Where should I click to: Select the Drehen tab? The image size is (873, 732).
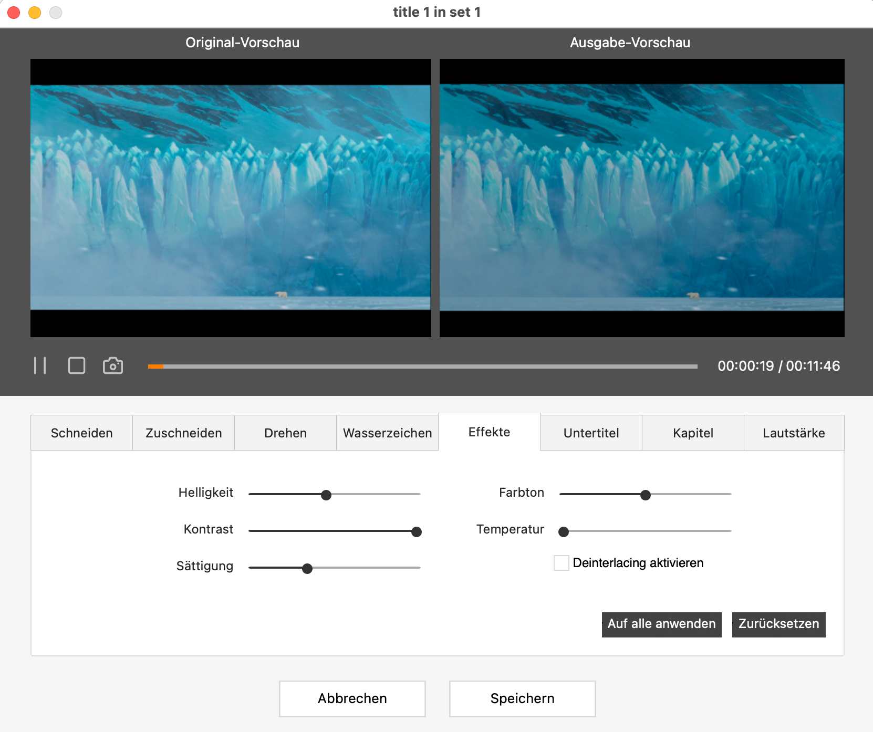(285, 433)
